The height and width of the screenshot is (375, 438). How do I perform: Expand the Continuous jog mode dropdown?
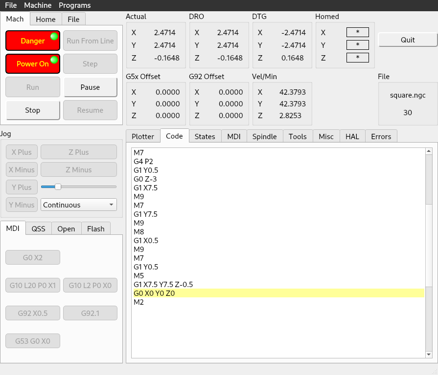click(79, 205)
